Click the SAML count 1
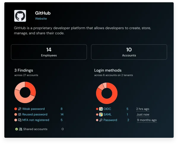Screen dimensions: 178x144 (127, 114)
